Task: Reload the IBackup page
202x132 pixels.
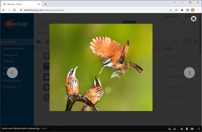Action: (14, 10)
